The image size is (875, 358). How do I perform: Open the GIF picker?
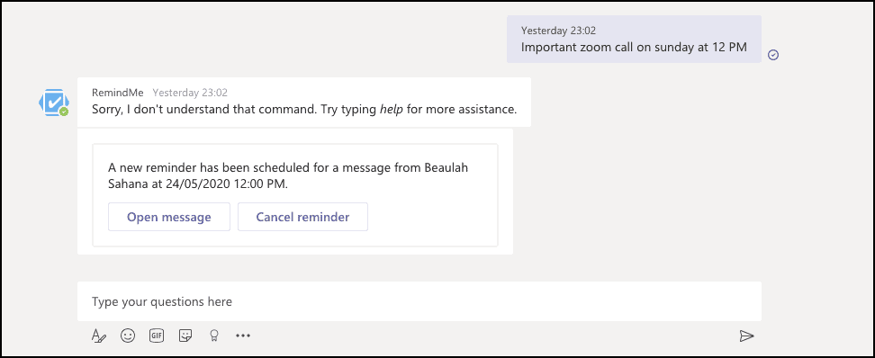(157, 336)
